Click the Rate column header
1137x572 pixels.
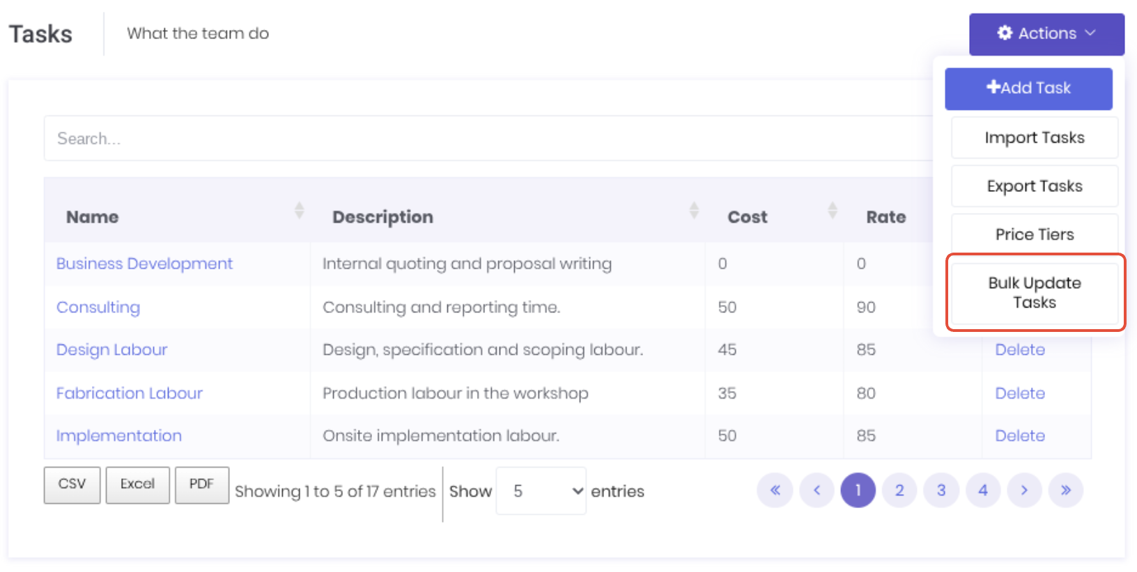click(x=886, y=217)
